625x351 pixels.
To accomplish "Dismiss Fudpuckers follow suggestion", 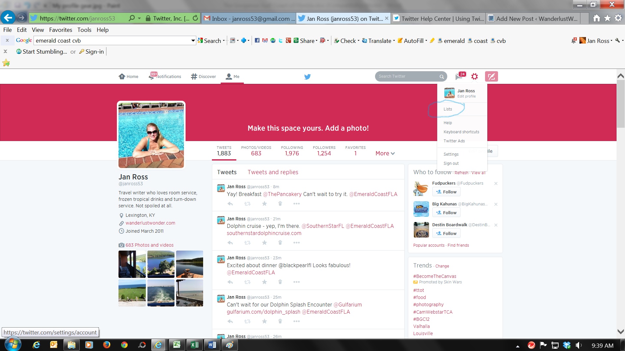I will (x=496, y=184).
